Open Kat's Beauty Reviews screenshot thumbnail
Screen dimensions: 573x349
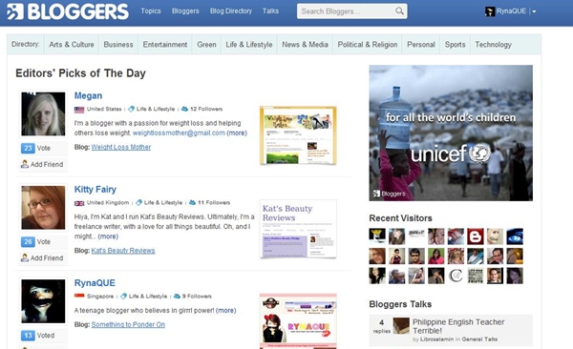pos(298,229)
